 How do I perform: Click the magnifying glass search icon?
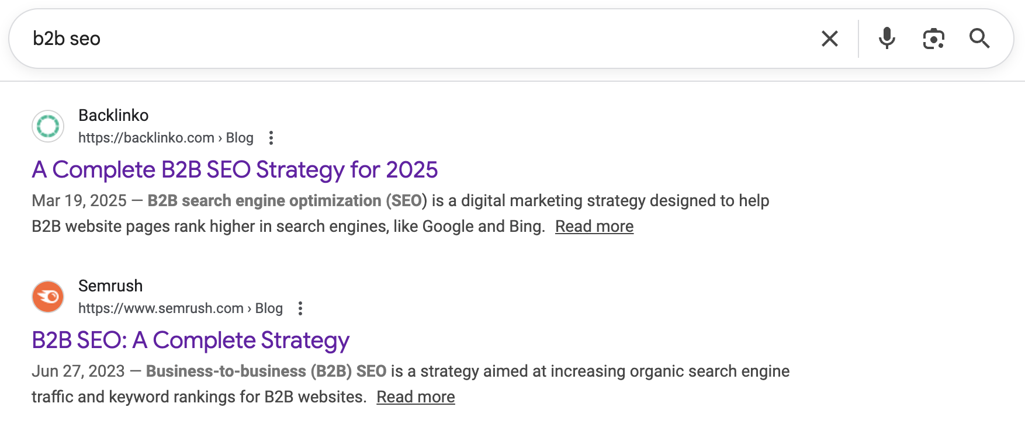click(x=979, y=39)
